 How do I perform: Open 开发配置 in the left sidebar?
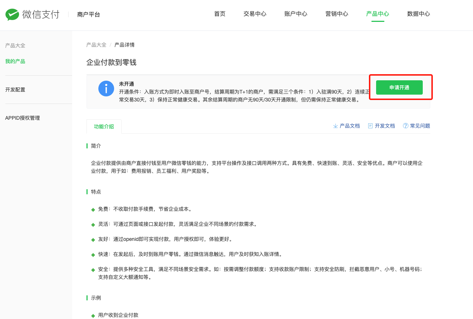pyautogui.click(x=15, y=90)
